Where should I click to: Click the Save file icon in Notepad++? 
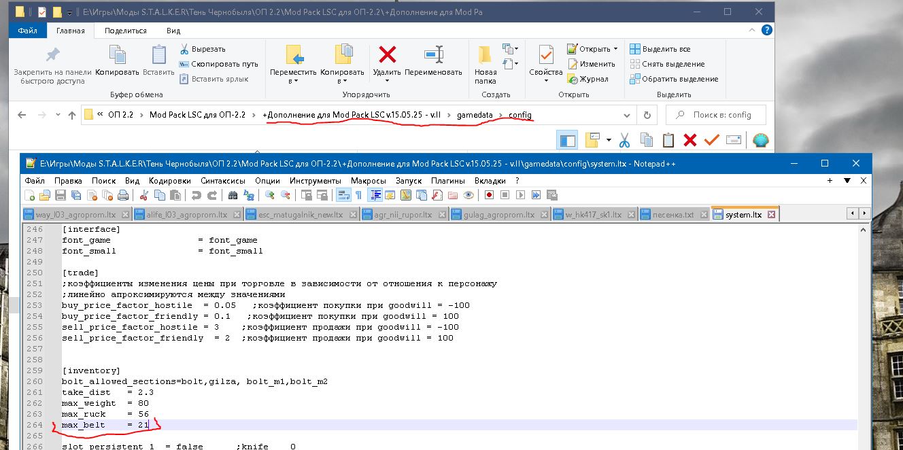[60, 195]
